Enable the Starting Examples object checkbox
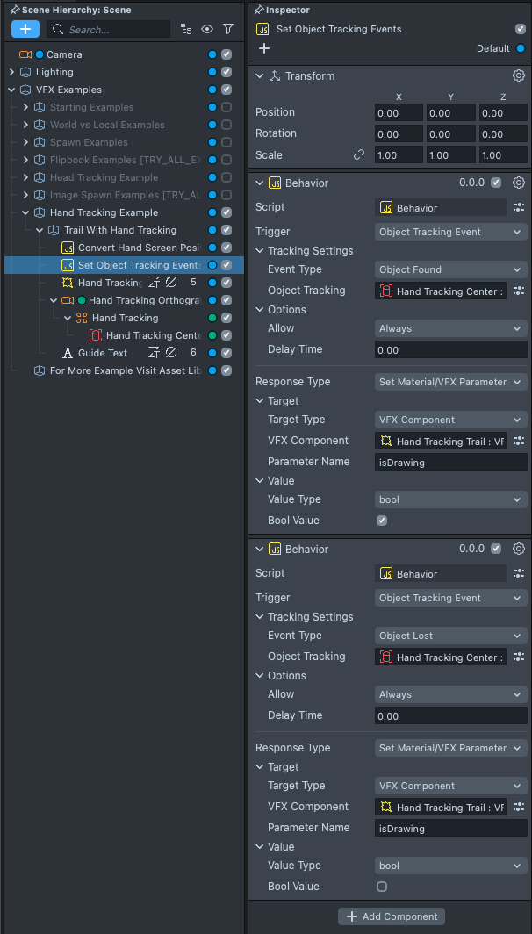532x934 pixels. [226, 107]
